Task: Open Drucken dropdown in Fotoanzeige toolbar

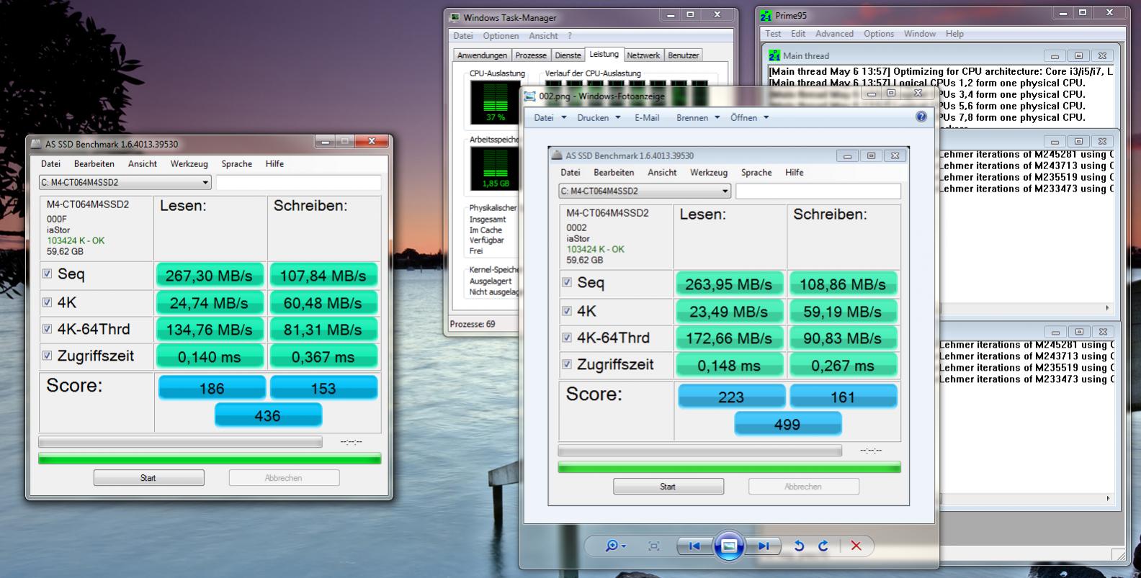Action: point(599,117)
